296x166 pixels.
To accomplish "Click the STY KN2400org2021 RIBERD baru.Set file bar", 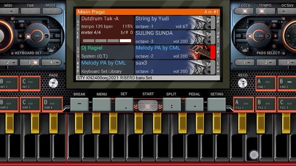I will coord(148,78).
